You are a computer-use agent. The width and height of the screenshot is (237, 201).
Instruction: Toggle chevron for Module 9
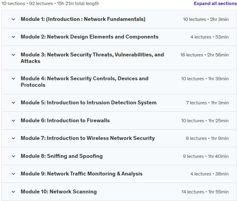click(13, 174)
